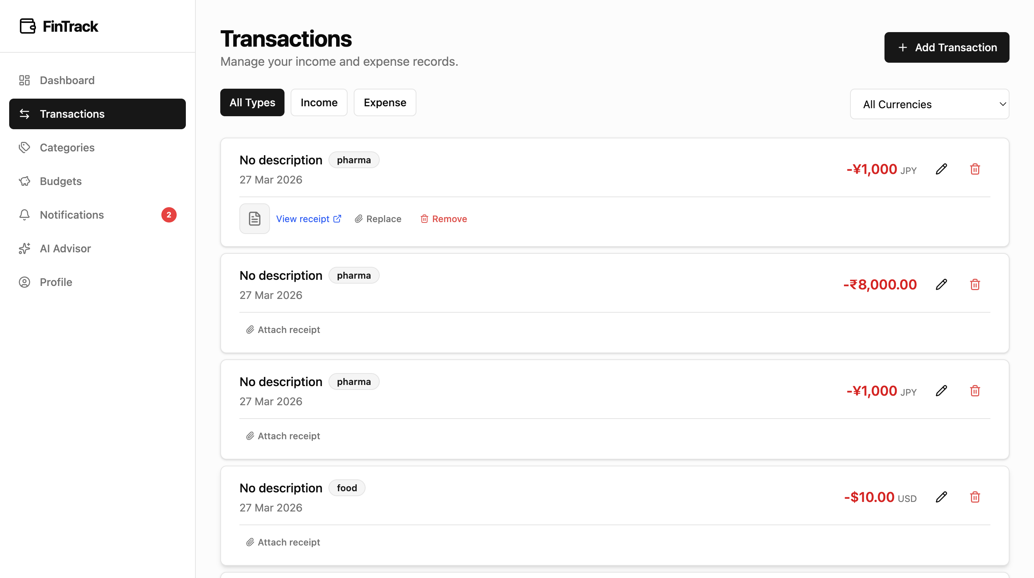Attach receipt to the ₹8,000.00 transaction
Image resolution: width=1034 pixels, height=578 pixels.
pos(283,330)
